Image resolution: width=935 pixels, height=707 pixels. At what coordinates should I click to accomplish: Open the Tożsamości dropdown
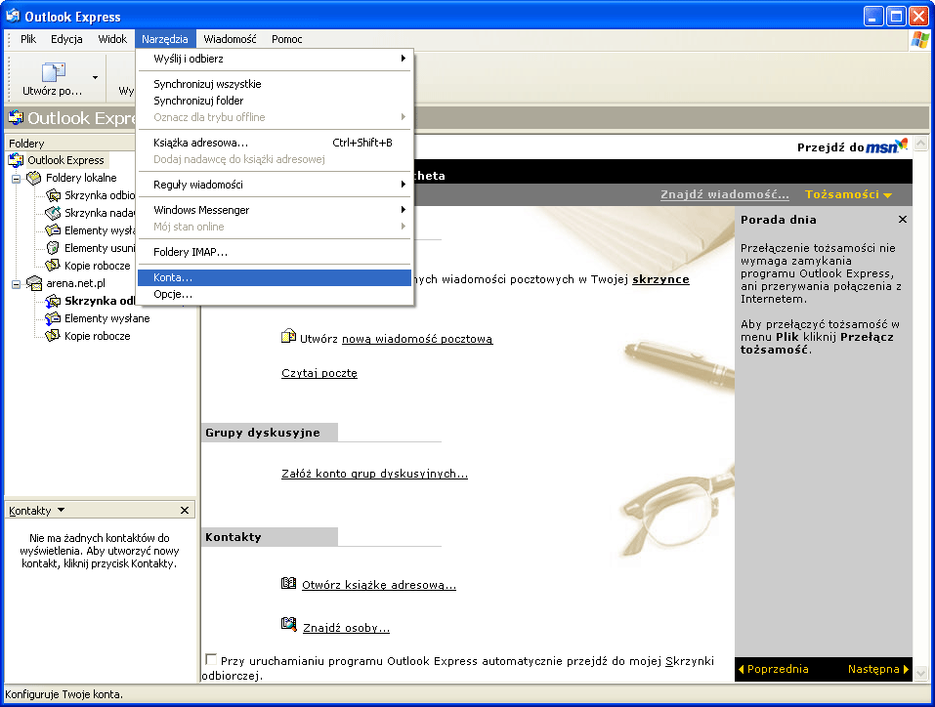coord(849,194)
